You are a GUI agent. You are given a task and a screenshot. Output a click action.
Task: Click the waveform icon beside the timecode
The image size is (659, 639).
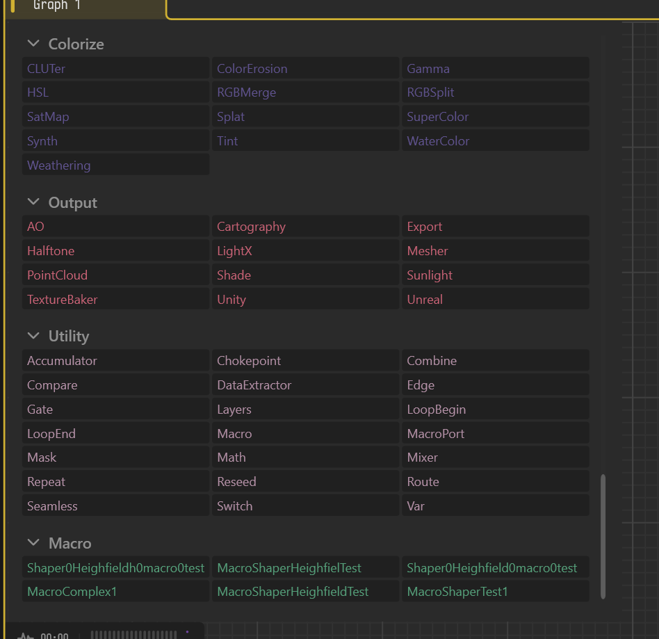tap(25, 636)
